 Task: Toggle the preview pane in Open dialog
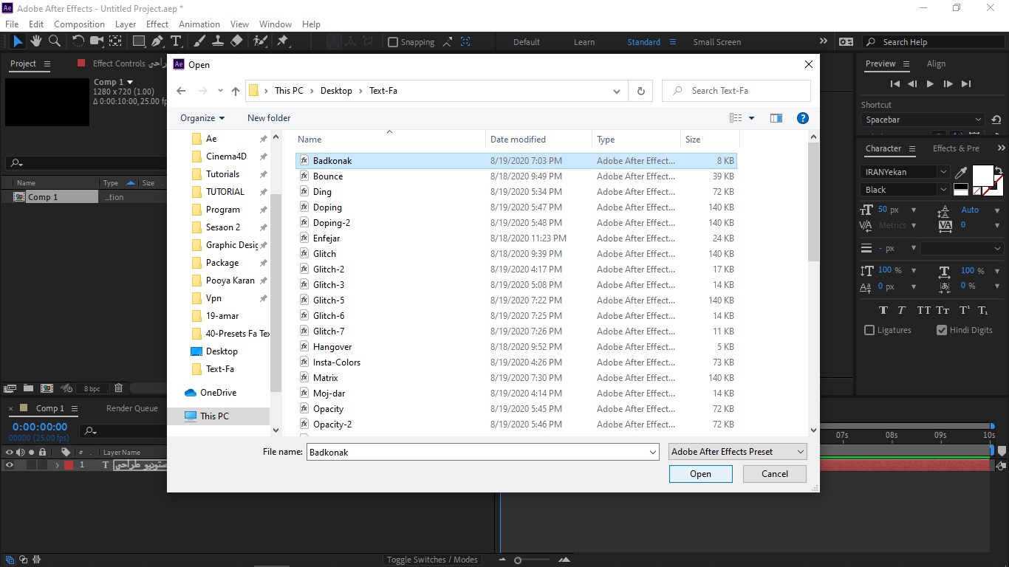click(776, 118)
